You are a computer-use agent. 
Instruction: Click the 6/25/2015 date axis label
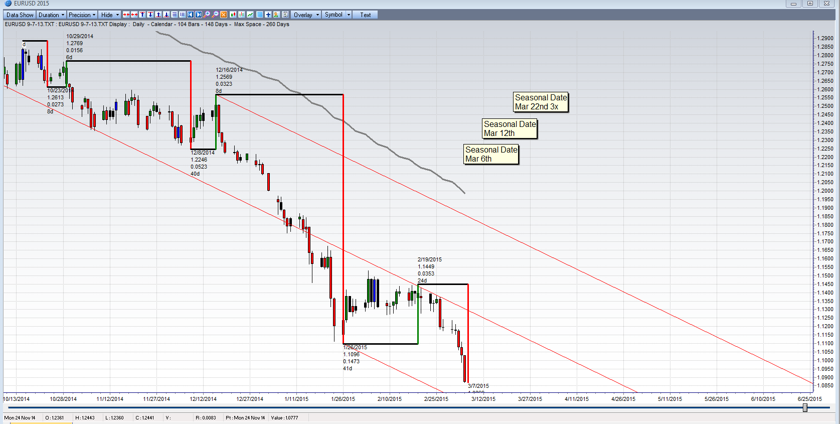pos(810,399)
